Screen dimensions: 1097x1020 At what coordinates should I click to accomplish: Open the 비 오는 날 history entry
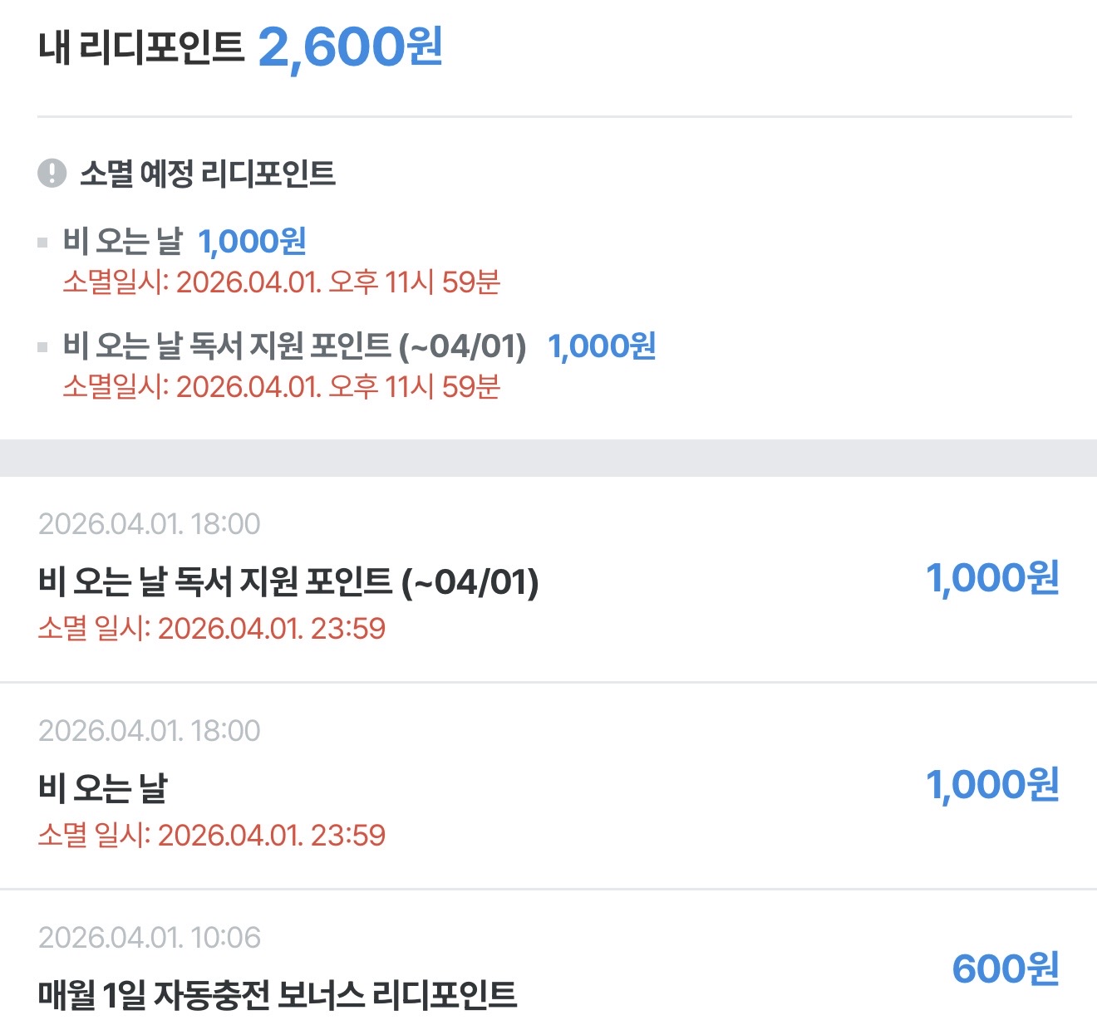click(x=103, y=787)
